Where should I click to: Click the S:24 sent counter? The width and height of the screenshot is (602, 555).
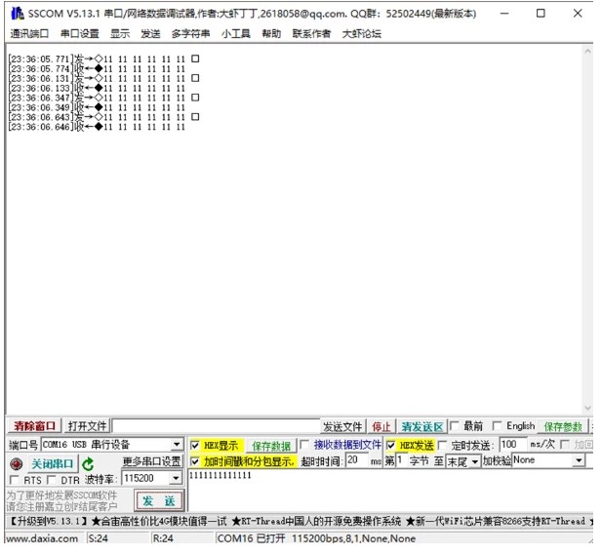tap(99, 538)
